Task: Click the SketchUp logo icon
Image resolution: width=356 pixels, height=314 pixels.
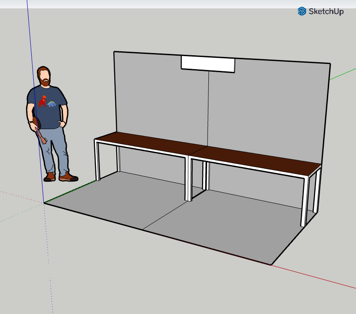Action: 302,11
